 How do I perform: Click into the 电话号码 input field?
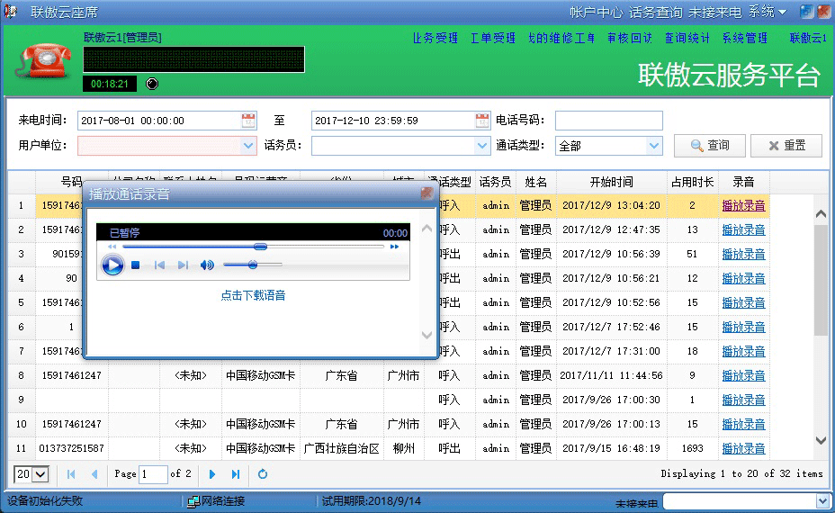point(608,121)
